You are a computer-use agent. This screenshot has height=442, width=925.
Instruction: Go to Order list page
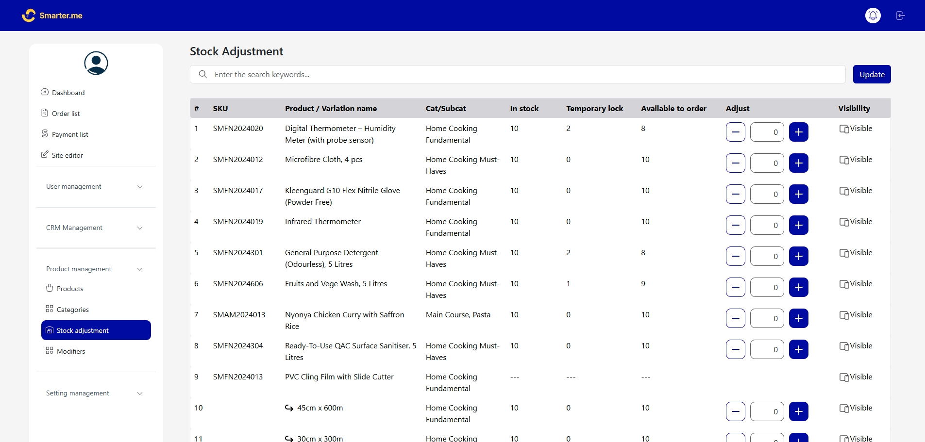click(66, 114)
